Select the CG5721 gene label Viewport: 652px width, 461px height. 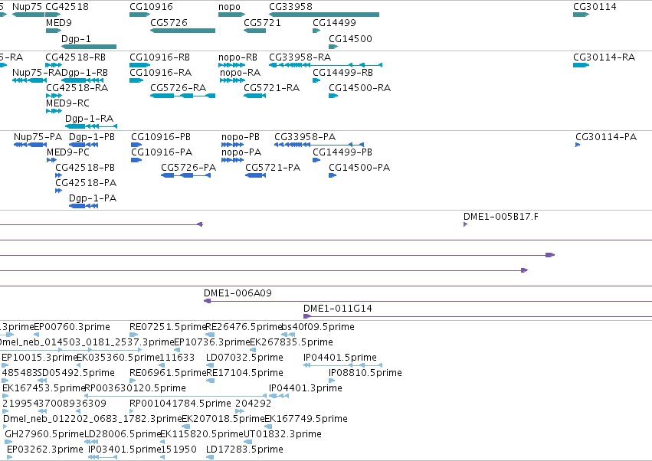262,22
